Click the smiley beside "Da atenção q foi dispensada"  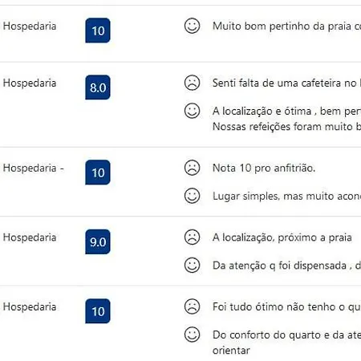pos(192,266)
